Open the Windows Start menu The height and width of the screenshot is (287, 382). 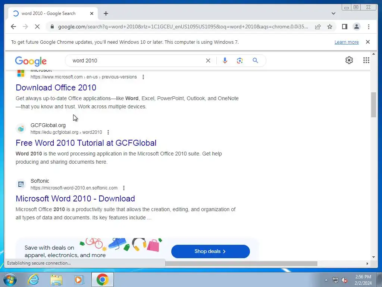click(x=10, y=280)
